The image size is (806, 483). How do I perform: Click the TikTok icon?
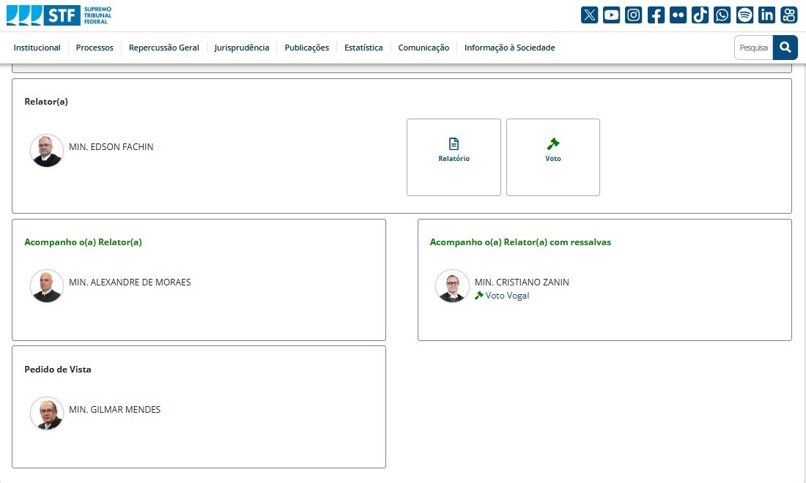click(700, 15)
